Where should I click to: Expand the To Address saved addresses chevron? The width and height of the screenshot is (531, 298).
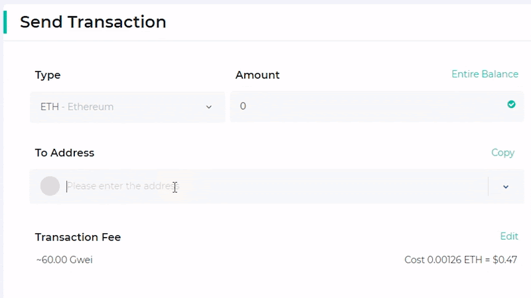tap(506, 187)
